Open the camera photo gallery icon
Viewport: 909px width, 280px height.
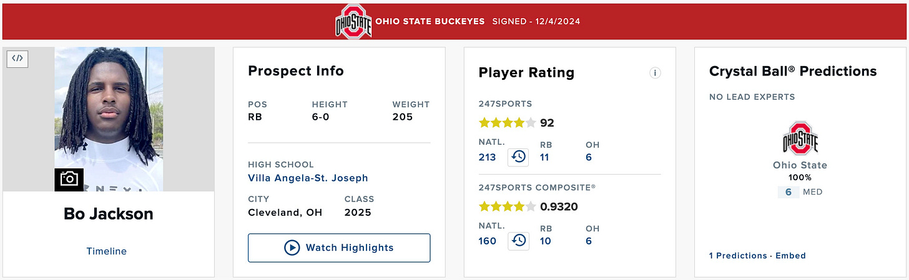(x=69, y=180)
